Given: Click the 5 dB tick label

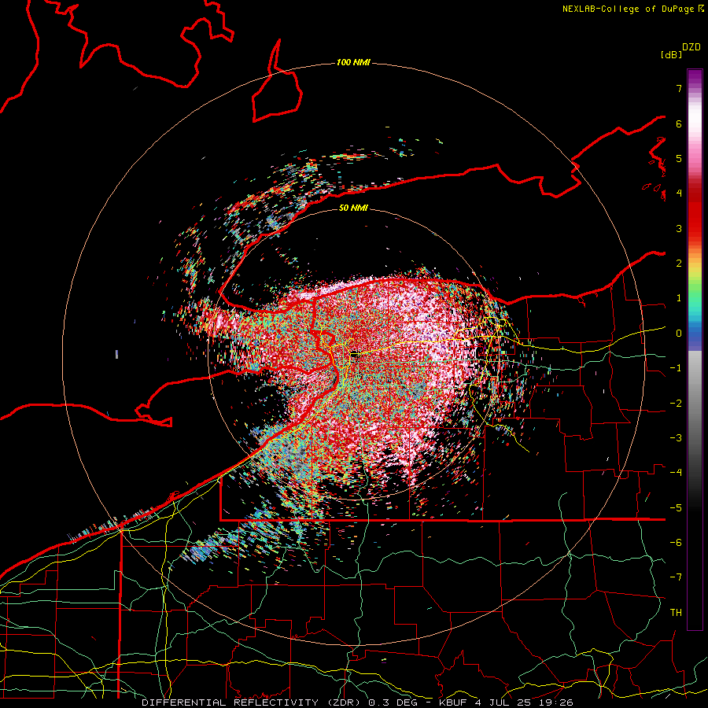Looking at the screenshot, I should (679, 158).
